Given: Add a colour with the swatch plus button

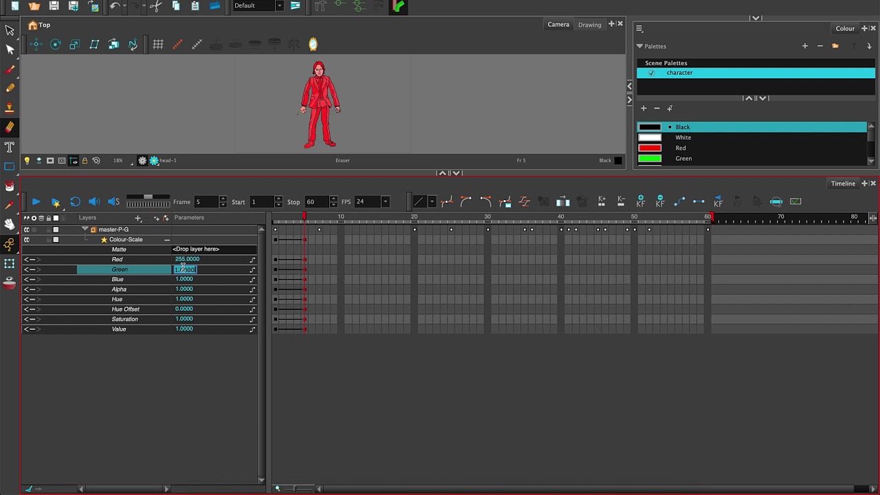Looking at the screenshot, I should pos(643,109).
